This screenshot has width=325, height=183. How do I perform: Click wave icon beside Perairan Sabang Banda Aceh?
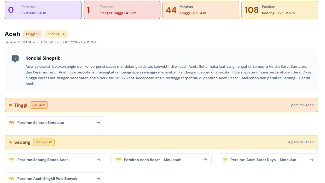(12, 160)
